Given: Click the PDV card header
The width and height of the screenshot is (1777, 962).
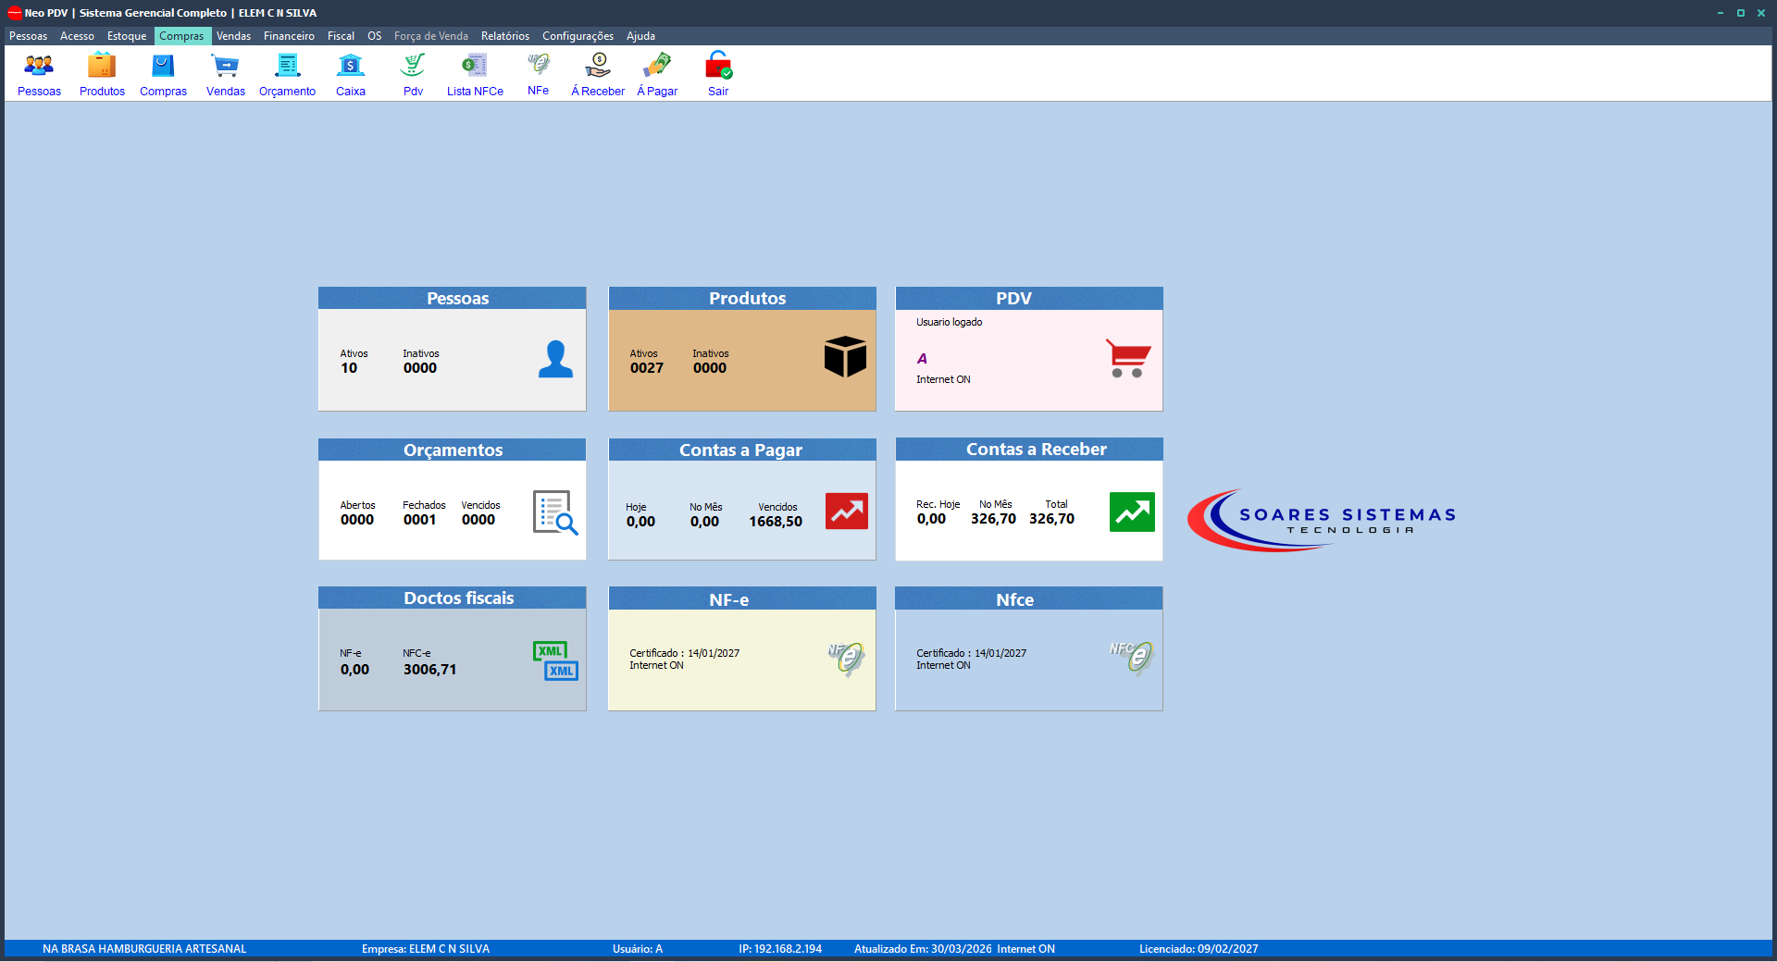Looking at the screenshot, I should [x=1029, y=298].
